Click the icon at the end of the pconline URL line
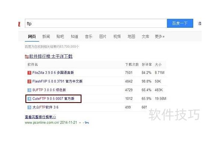 (87, 123)
